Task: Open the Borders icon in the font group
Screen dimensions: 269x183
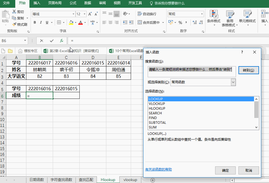Action: click(x=59, y=22)
